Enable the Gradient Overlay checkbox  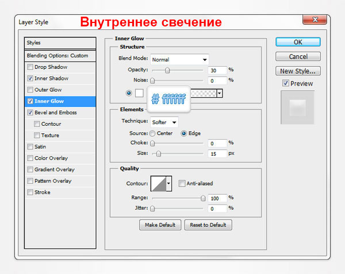tap(30, 169)
